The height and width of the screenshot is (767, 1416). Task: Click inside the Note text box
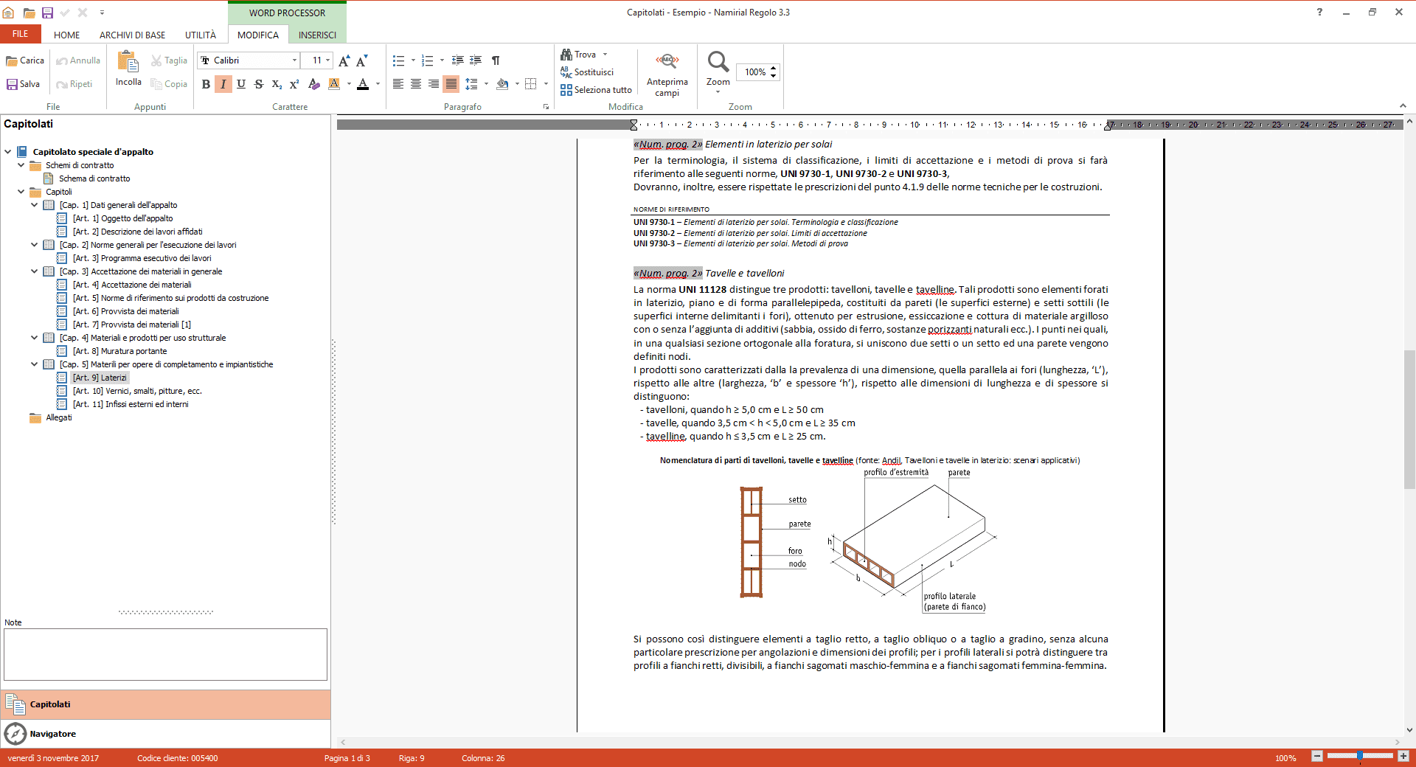coord(165,654)
